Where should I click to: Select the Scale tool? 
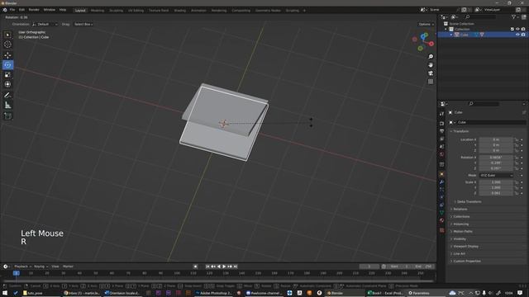(7, 75)
